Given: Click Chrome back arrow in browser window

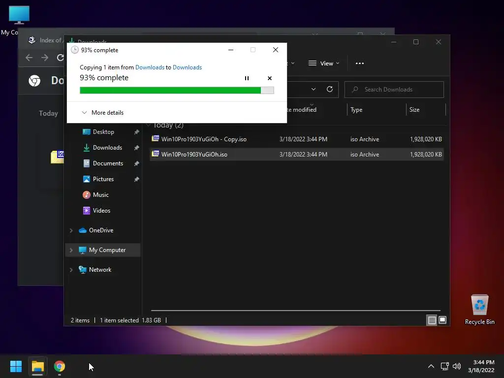Looking at the screenshot, I should (x=29, y=58).
